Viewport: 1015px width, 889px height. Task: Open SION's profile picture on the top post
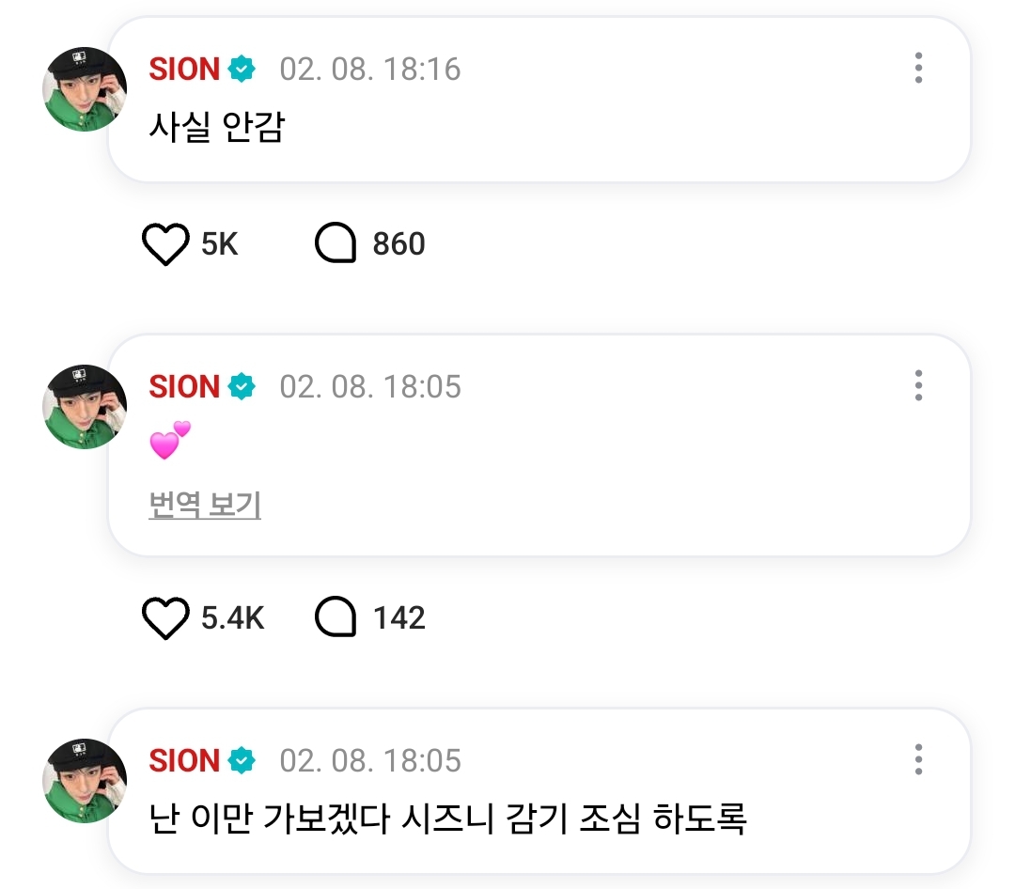[85, 88]
